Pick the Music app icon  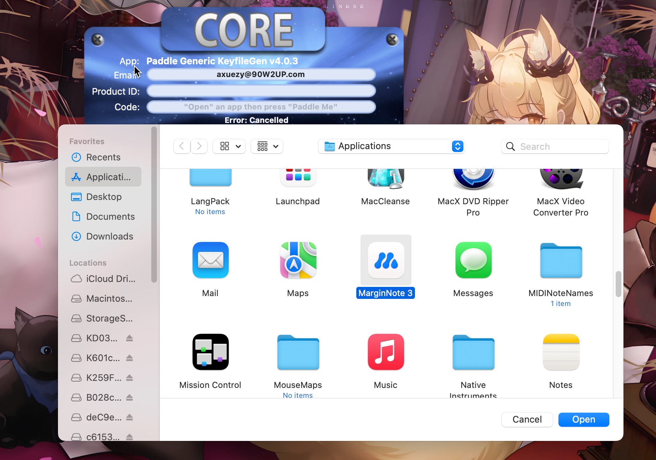pos(386,352)
